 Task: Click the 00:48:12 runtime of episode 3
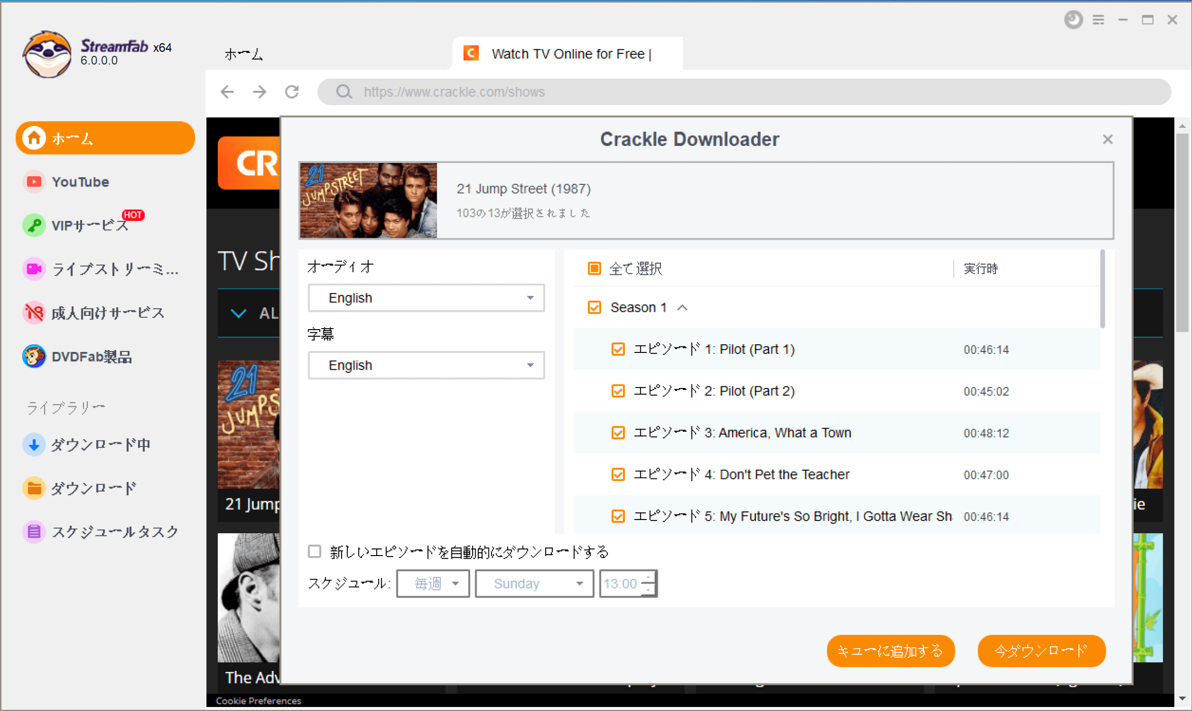click(x=986, y=433)
